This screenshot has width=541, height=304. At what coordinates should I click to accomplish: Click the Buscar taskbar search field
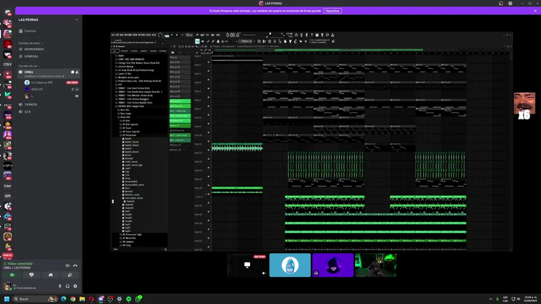pyautogui.click(x=35, y=299)
